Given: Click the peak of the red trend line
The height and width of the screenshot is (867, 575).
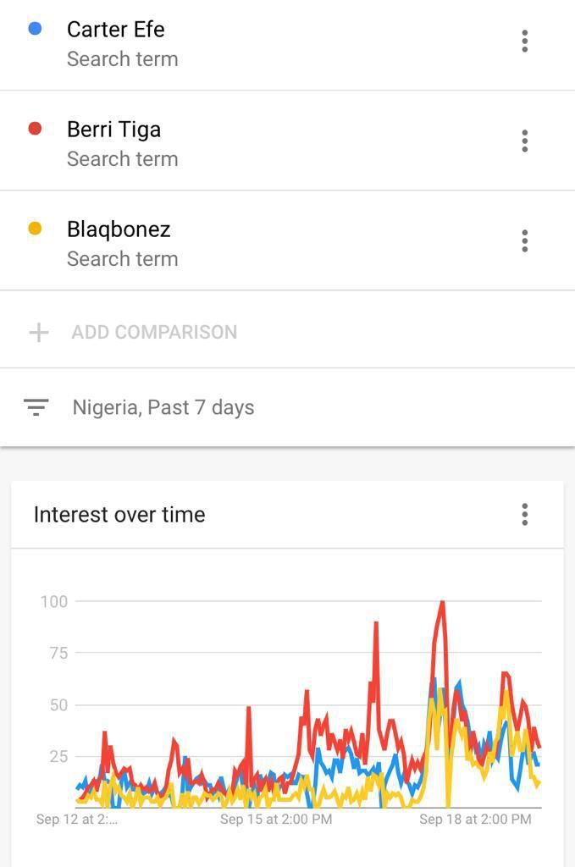Looking at the screenshot, I should [x=441, y=602].
